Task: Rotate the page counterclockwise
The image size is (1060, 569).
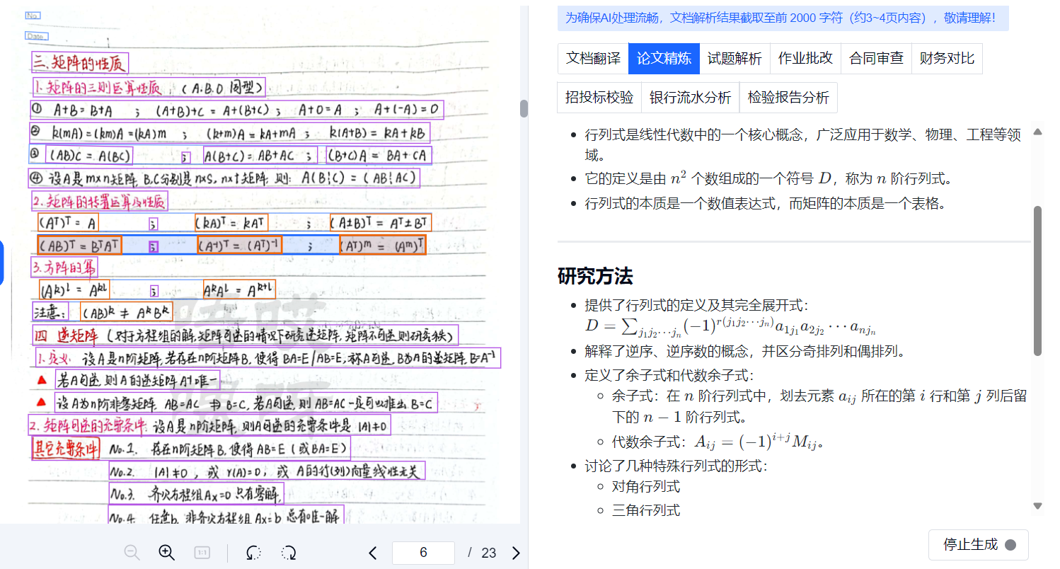Action: (253, 553)
